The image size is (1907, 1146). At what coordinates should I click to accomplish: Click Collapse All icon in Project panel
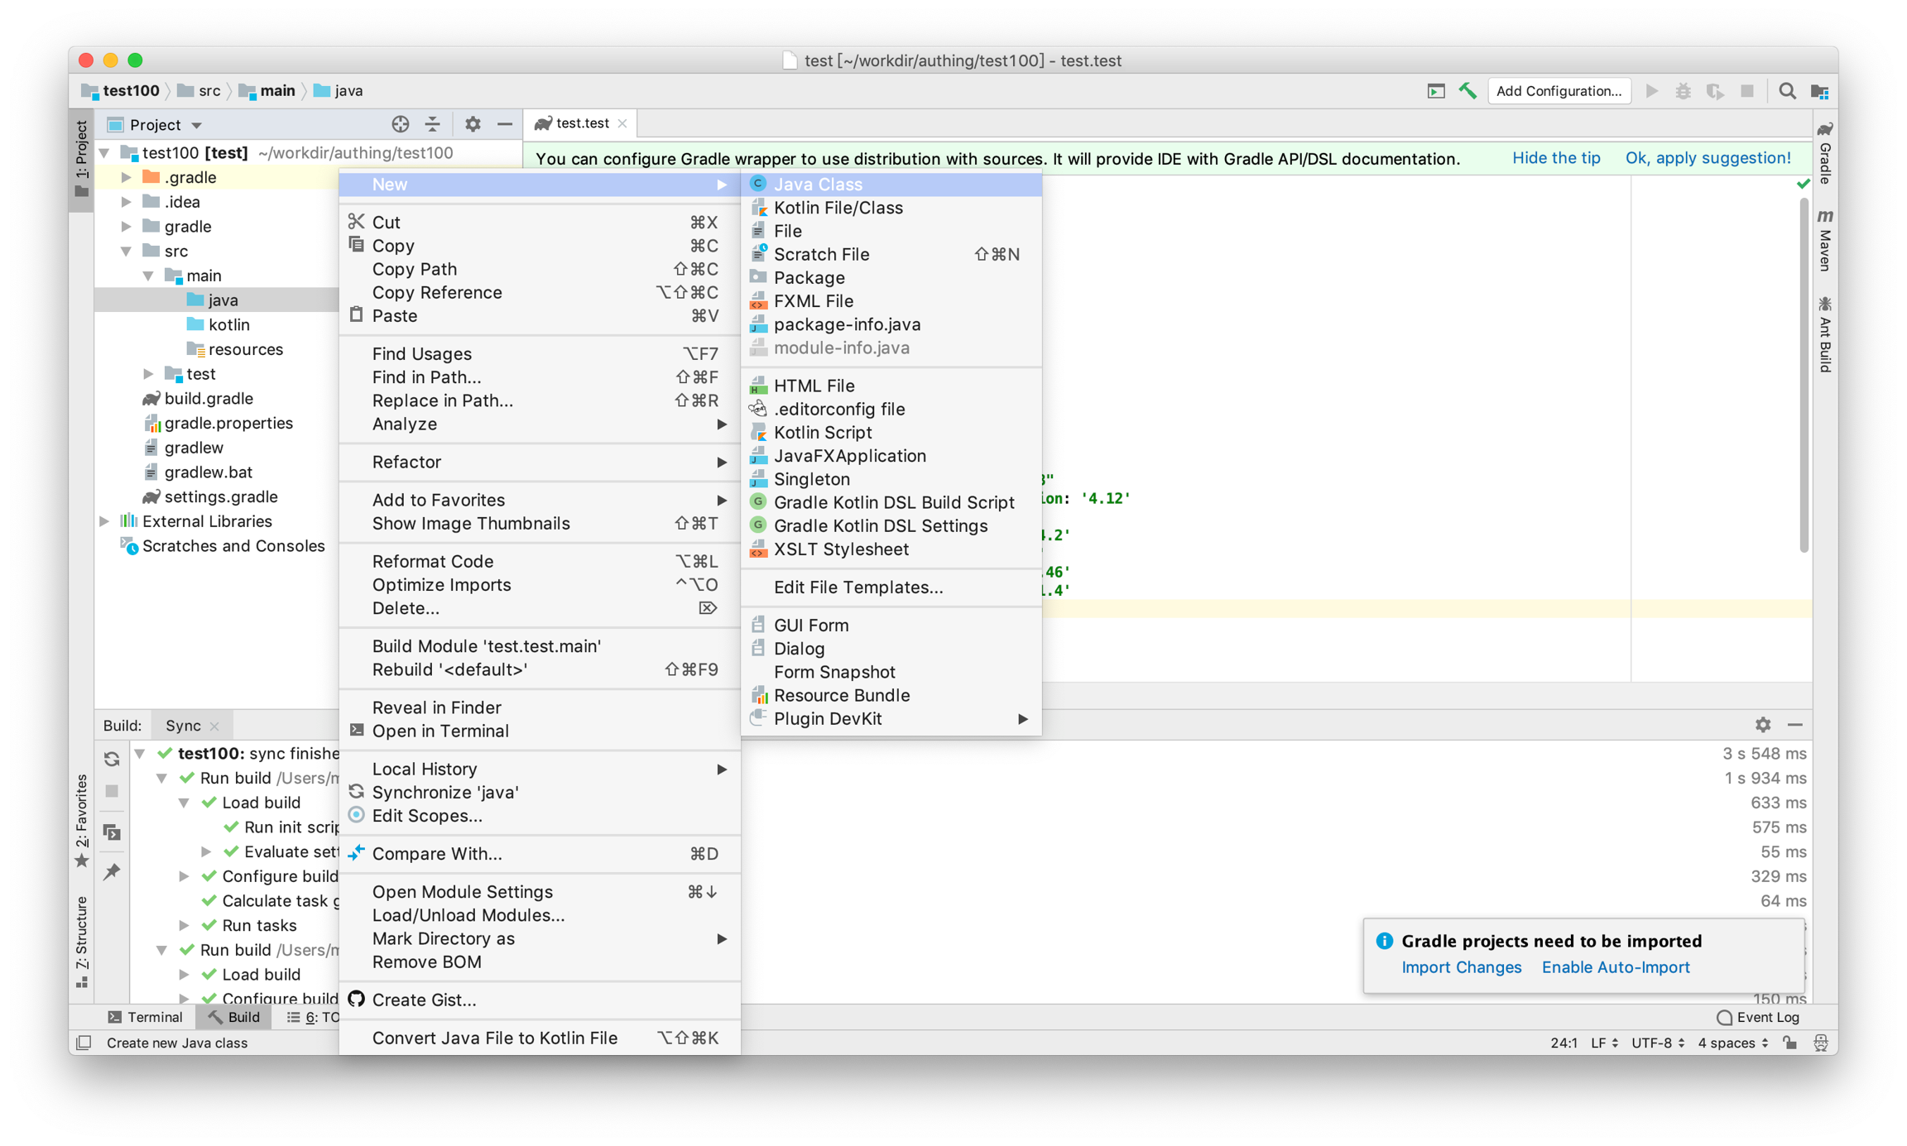[x=433, y=124]
